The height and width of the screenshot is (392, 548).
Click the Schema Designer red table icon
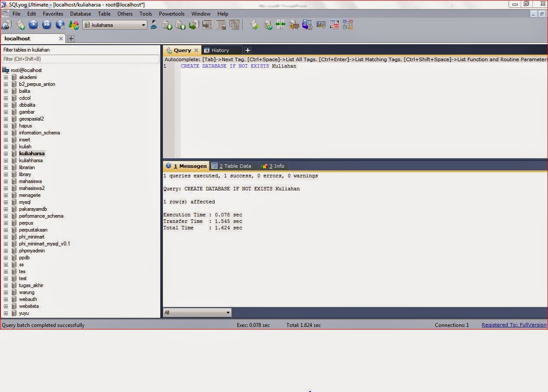click(x=334, y=25)
